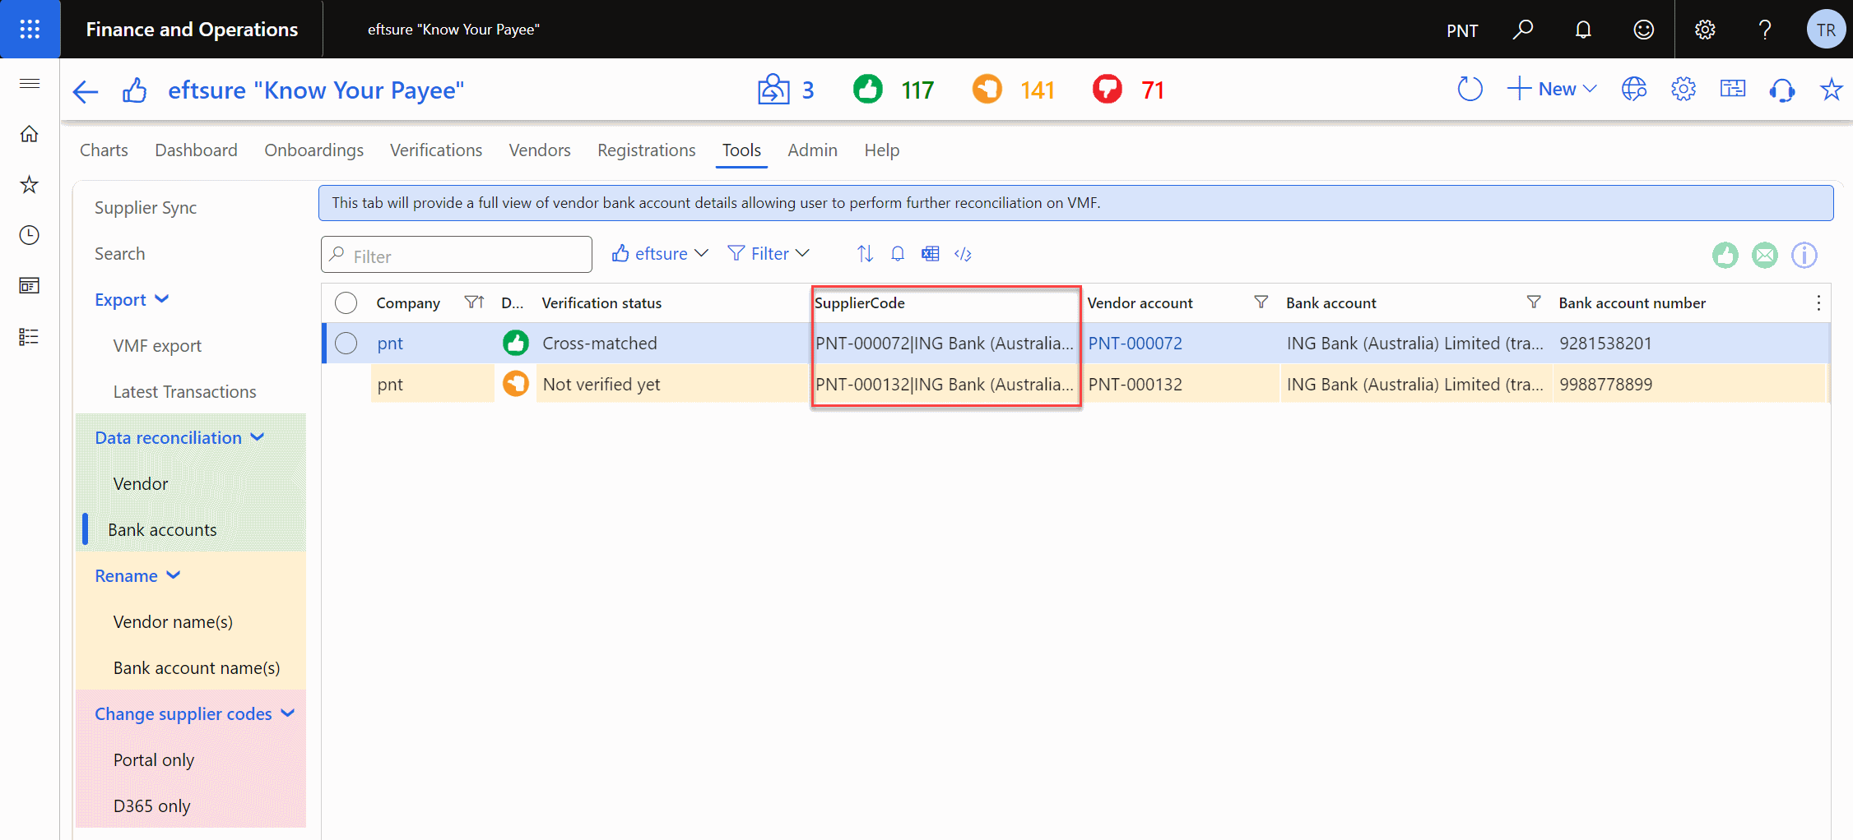Click the globe icon in the page header
The height and width of the screenshot is (840, 1853).
coord(1634,89)
